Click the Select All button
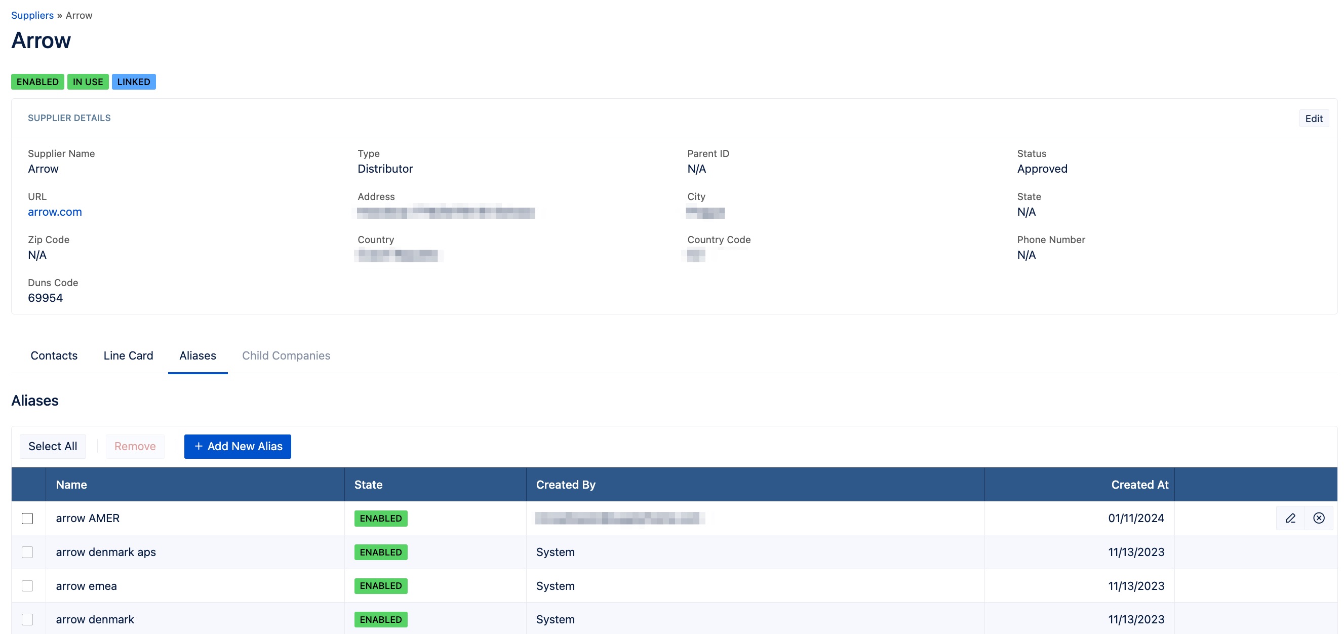 pos(53,446)
